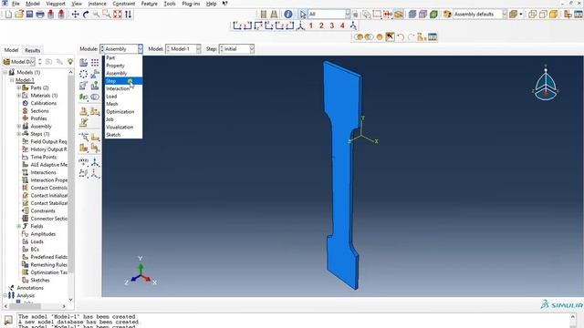The width and height of the screenshot is (584, 328).
Task: Click the message area icon at bottom left
Action: (8, 320)
